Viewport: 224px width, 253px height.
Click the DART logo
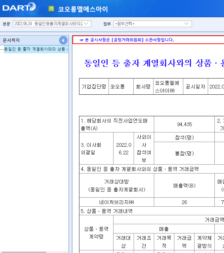[x=19, y=7]
